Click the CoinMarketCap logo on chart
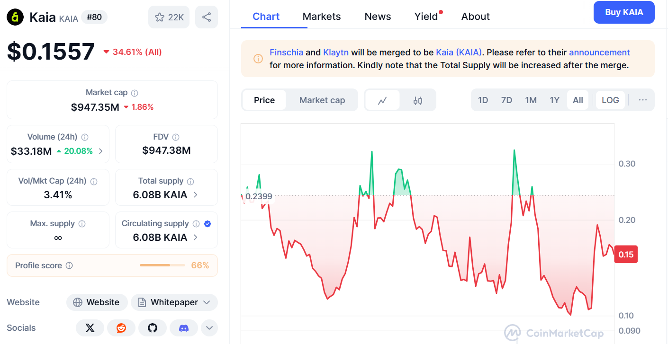 (x=554, y=333)
